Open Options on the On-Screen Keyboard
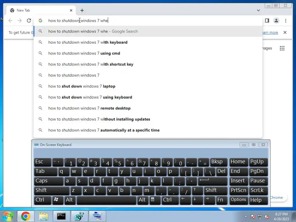The height and width of the screenshot is (222, 296). pos(238,200)
